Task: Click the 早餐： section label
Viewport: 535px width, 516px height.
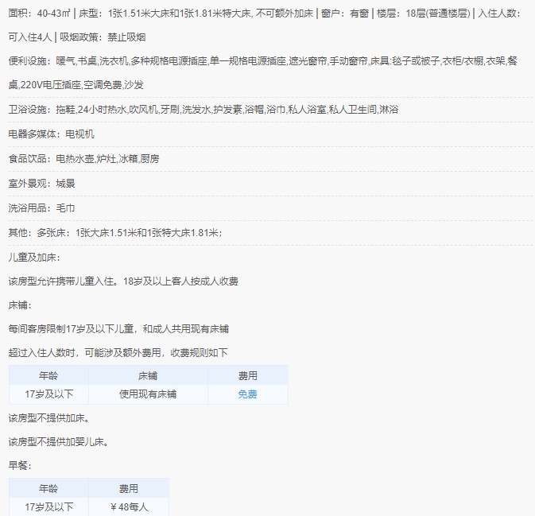Action: 20,465
